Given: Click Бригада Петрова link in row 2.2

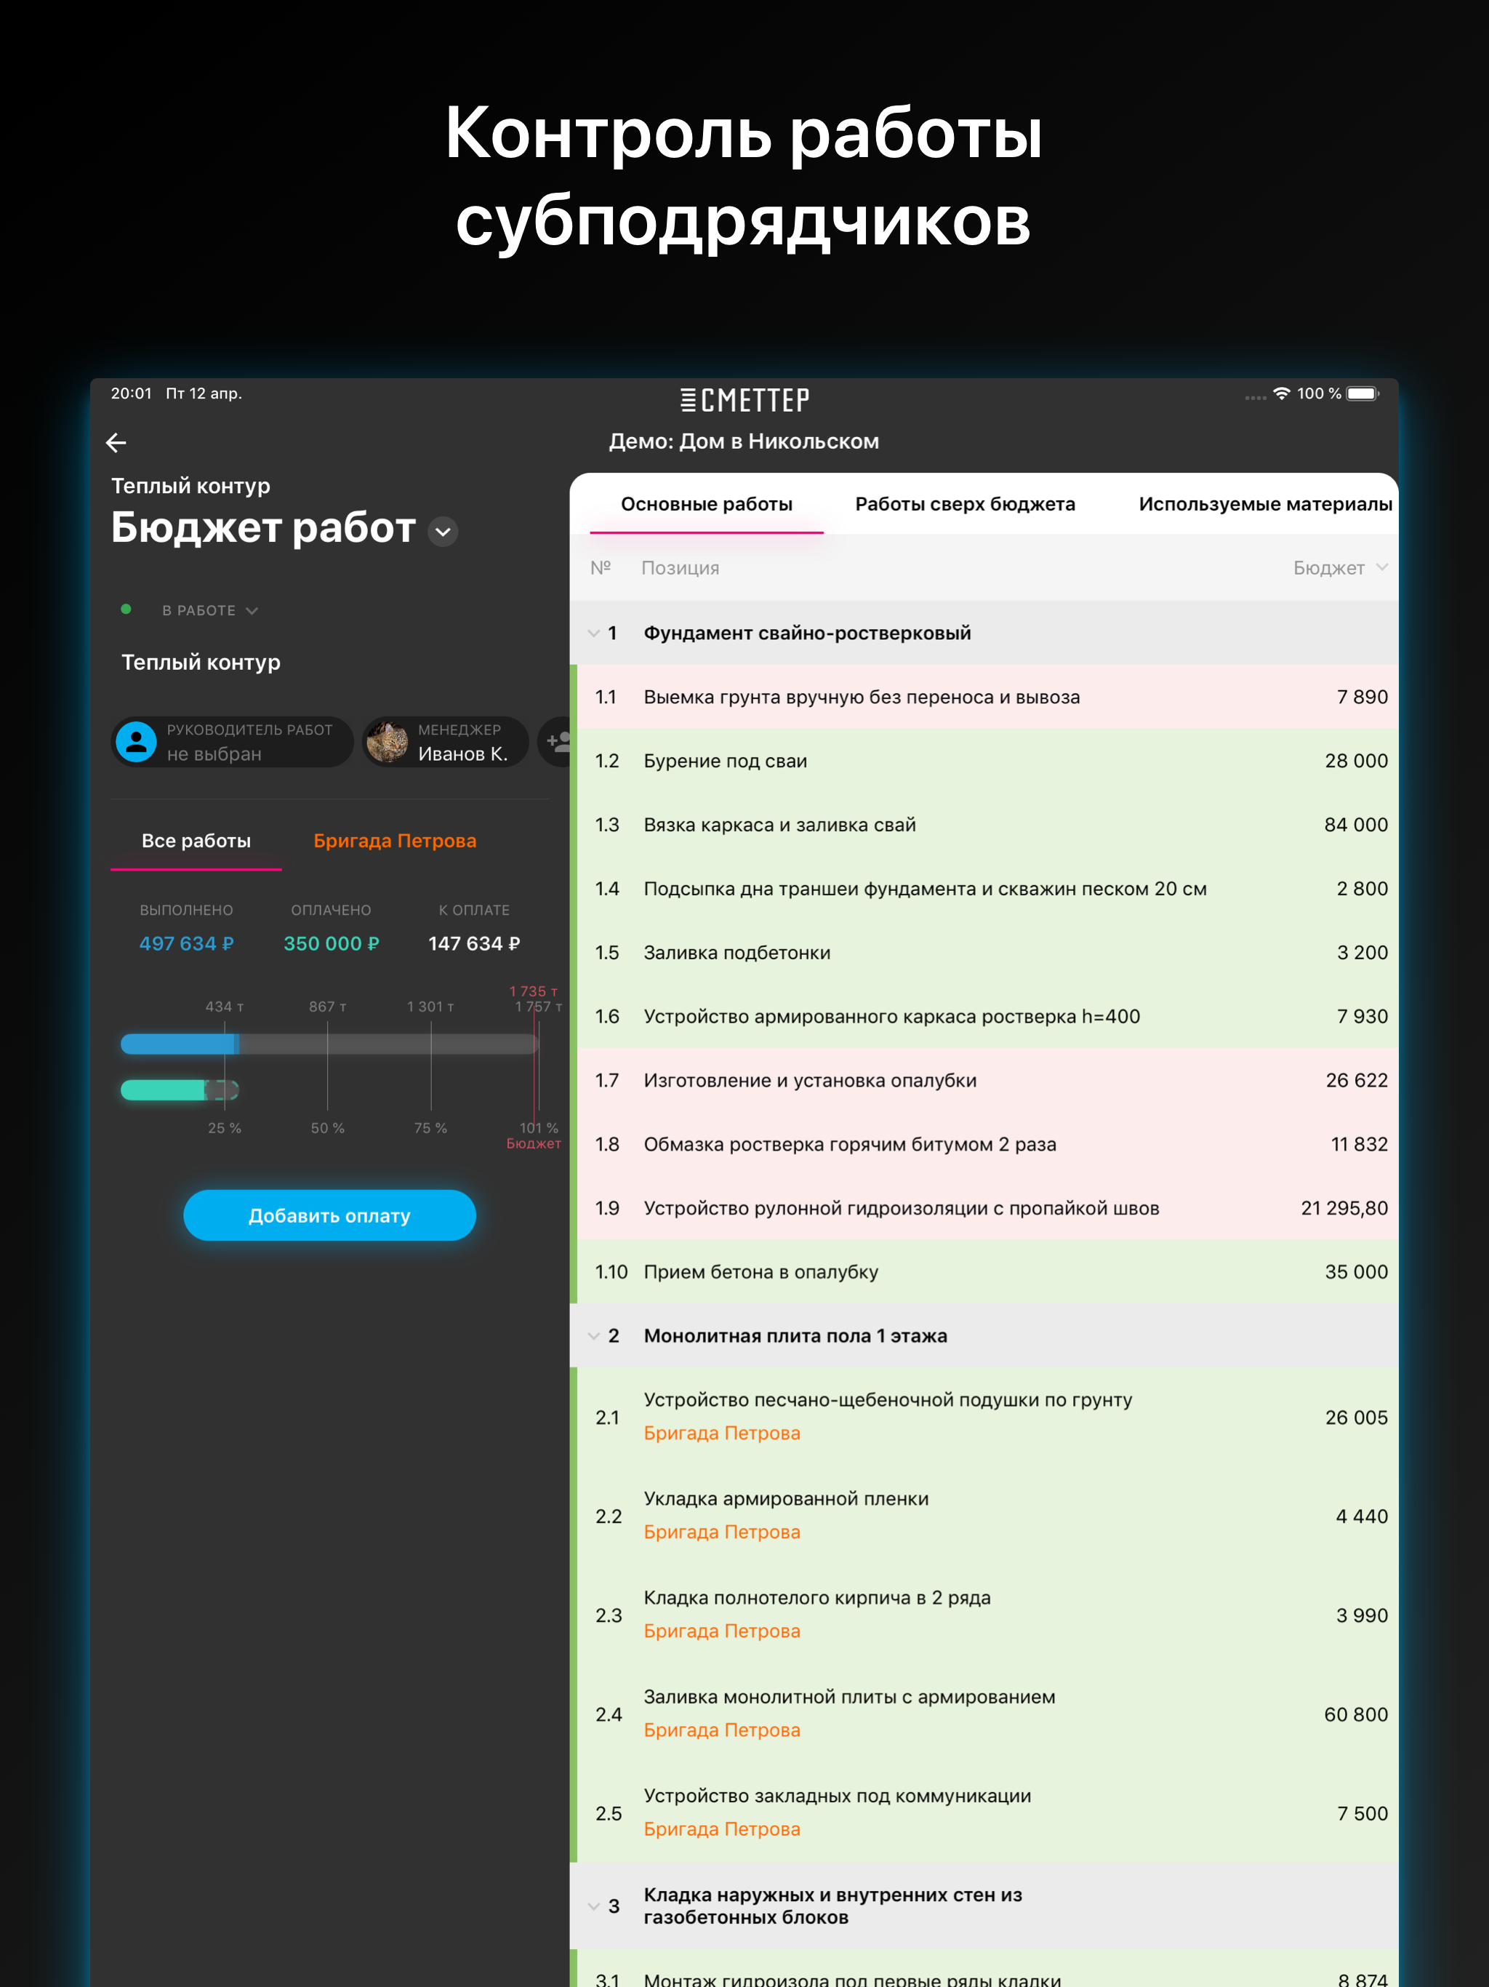Looking at the screenshot, I should (x=721, y=1532).
